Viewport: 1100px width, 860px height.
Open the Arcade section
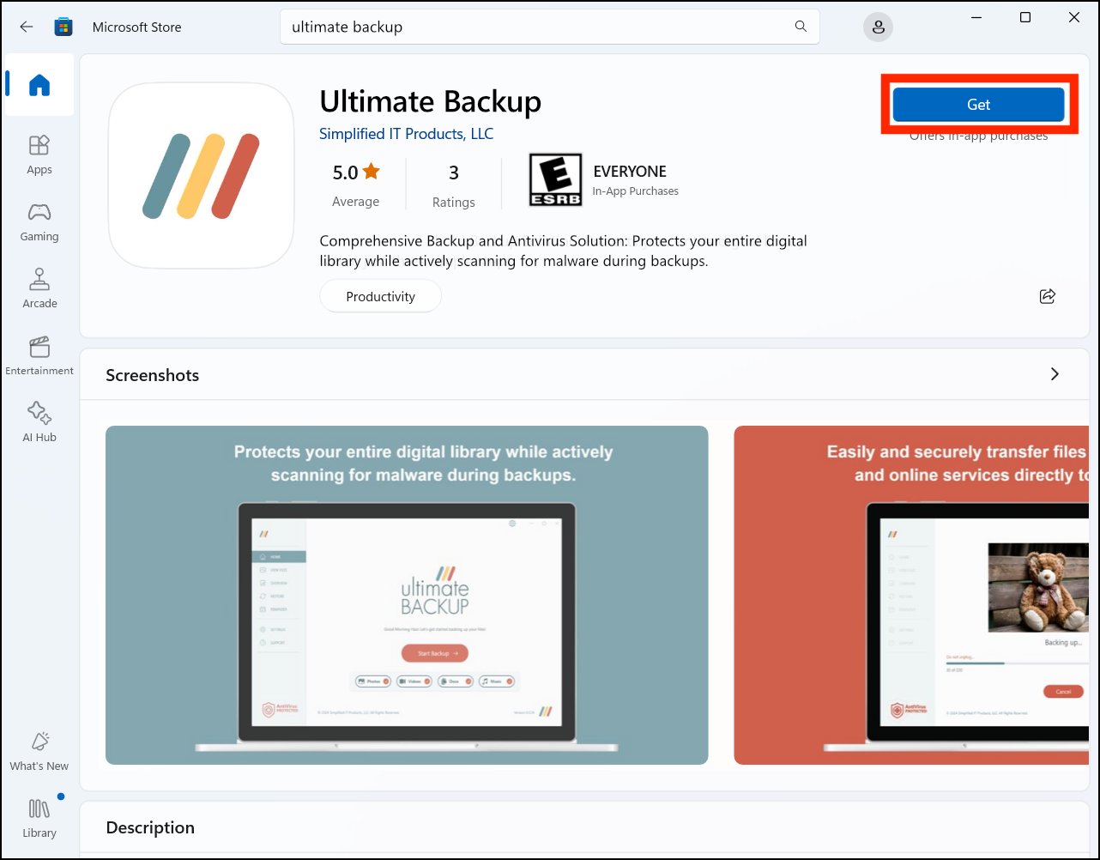coord(39,289)
